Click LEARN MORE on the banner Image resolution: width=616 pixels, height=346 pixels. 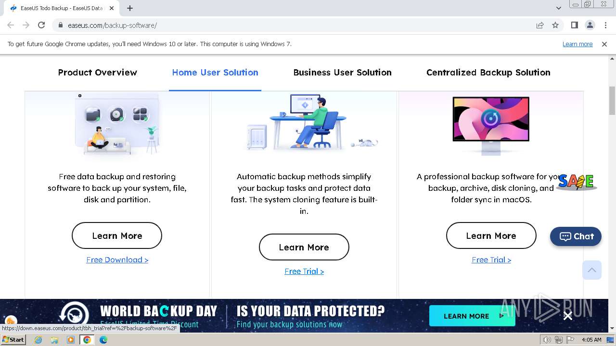pyautogui.click(x=472, y=316)
